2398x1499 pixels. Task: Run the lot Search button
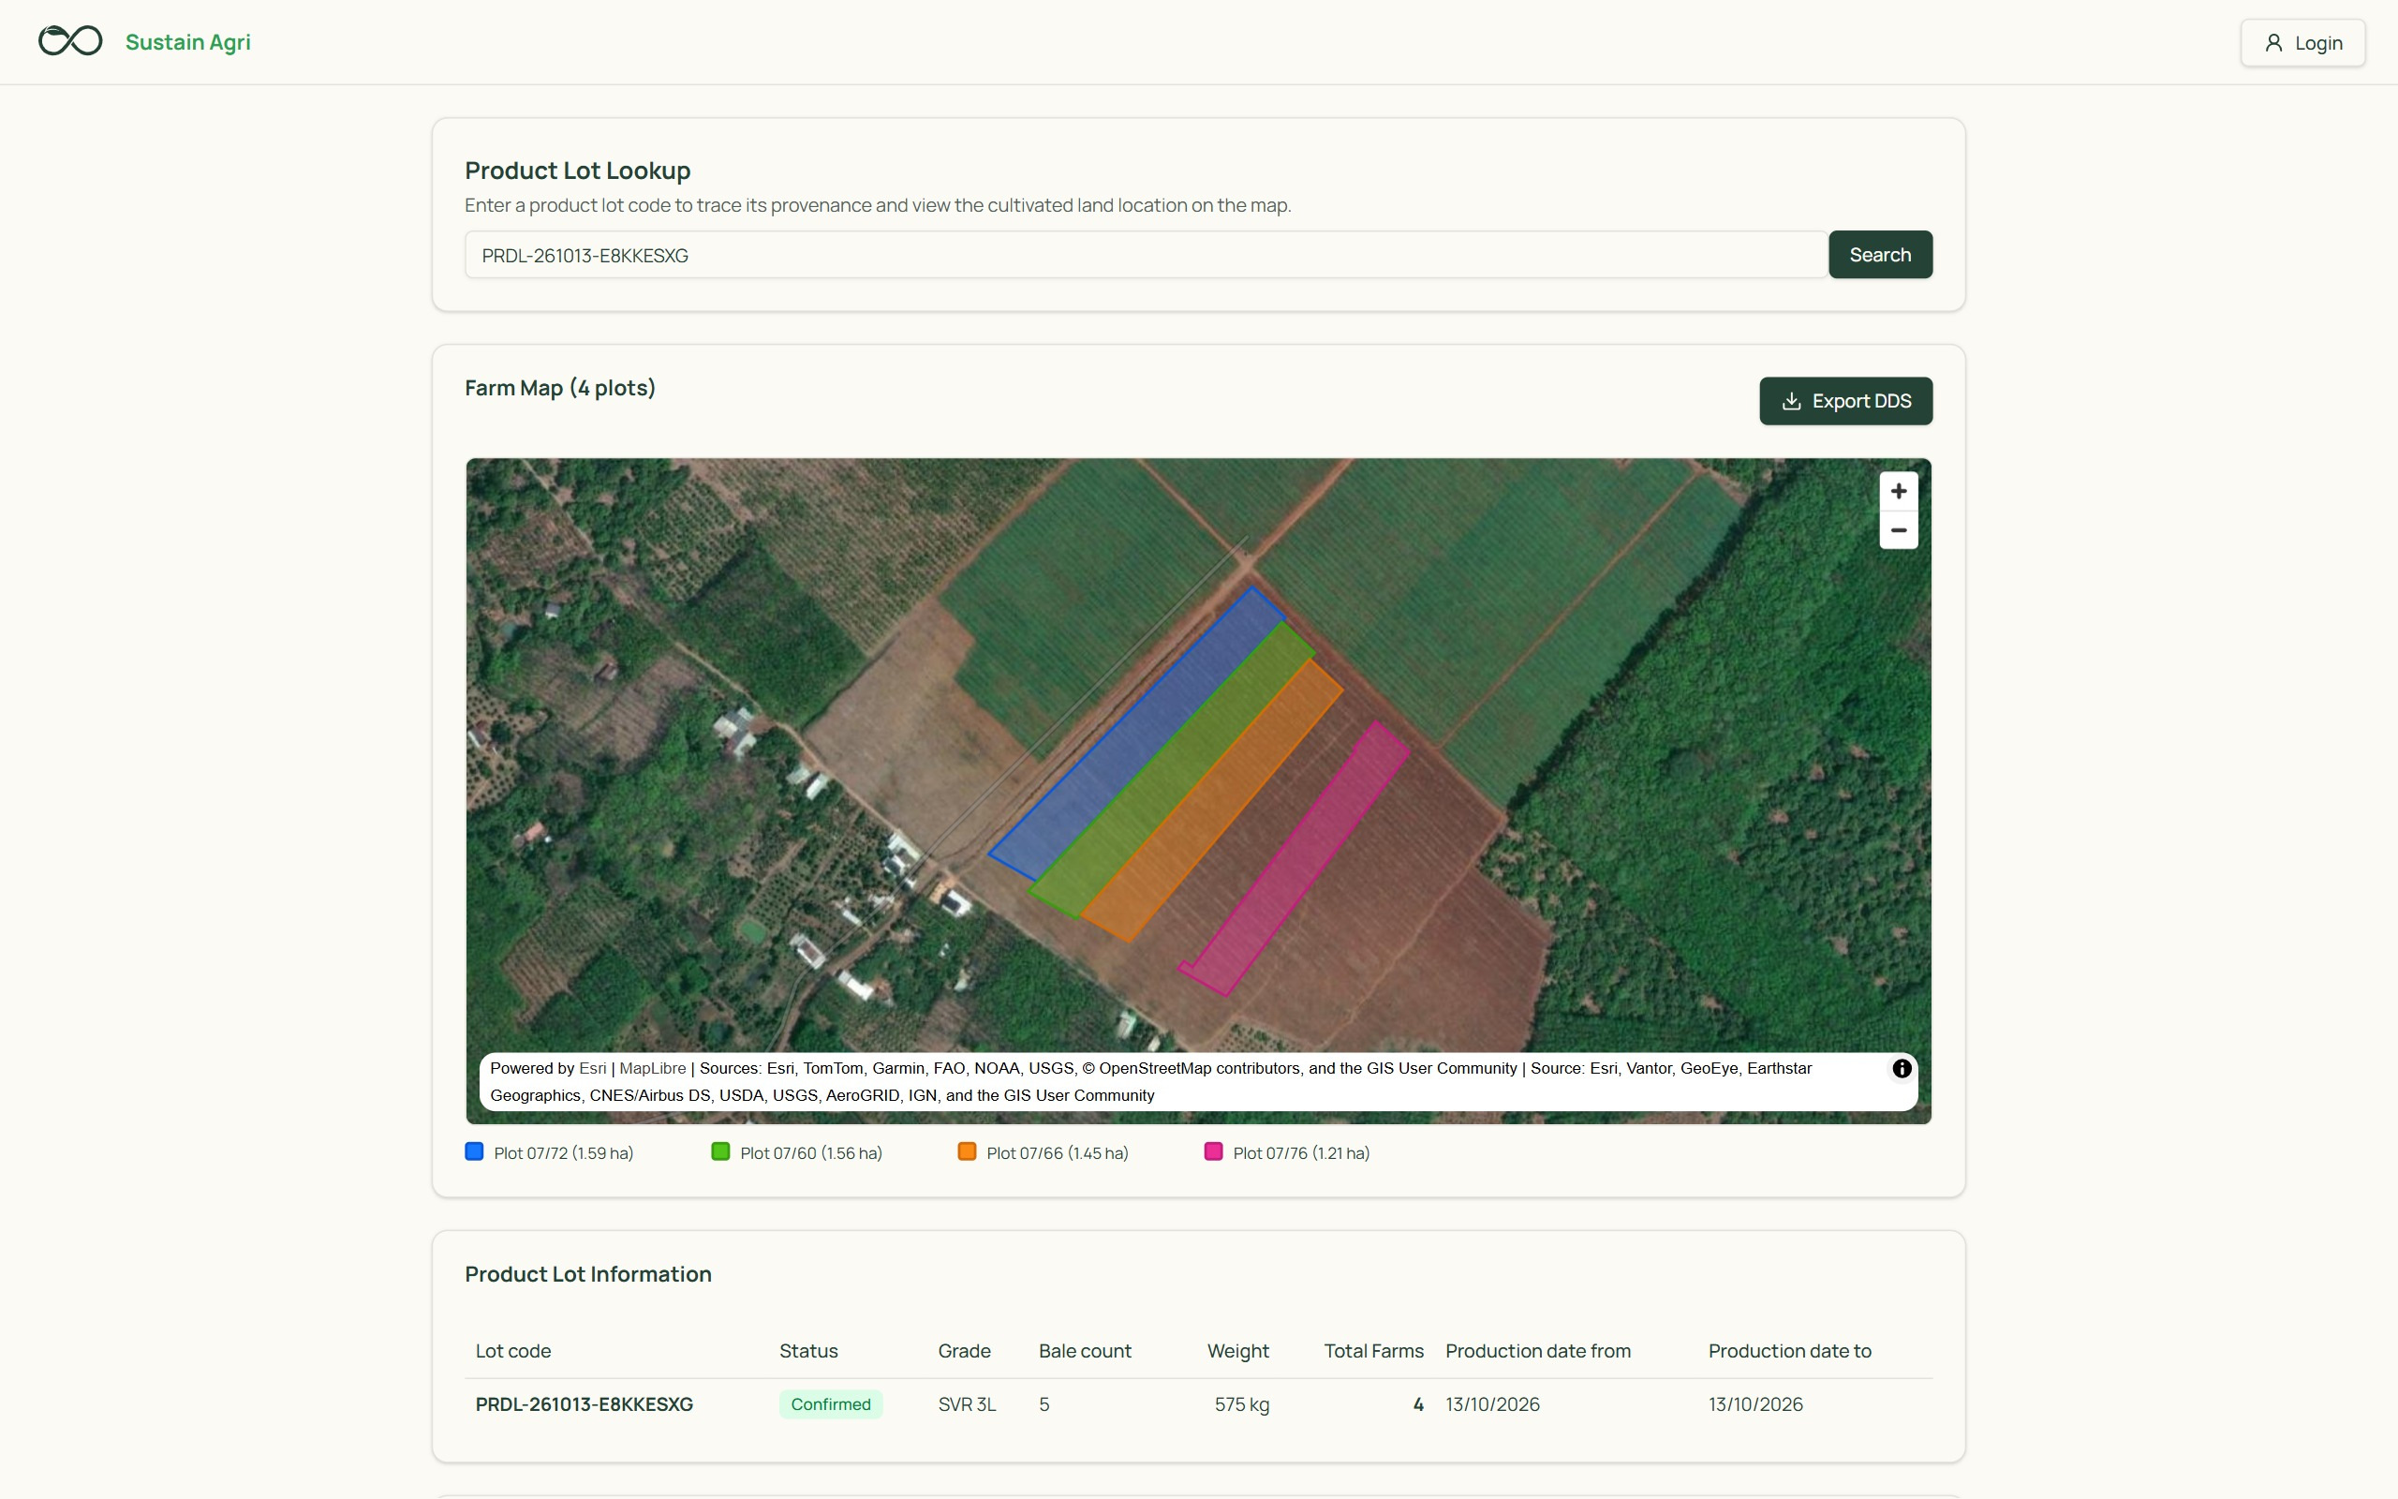click(x=1880, y=255)
